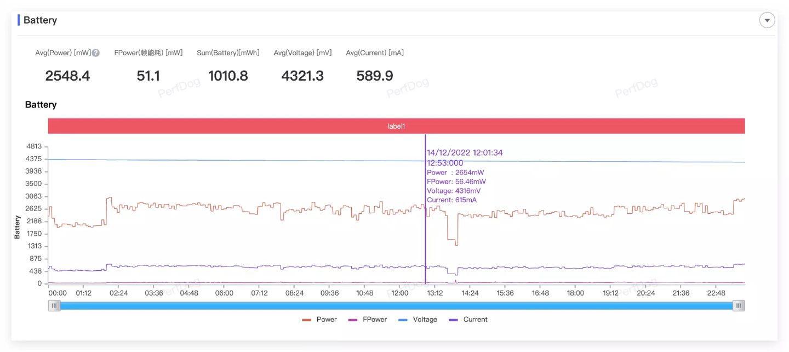Image resolution: width=789 pixels, height=352 pixels.
Task: Click the Avg(Power) value 2548.4
Action: (x=67, y=76)
